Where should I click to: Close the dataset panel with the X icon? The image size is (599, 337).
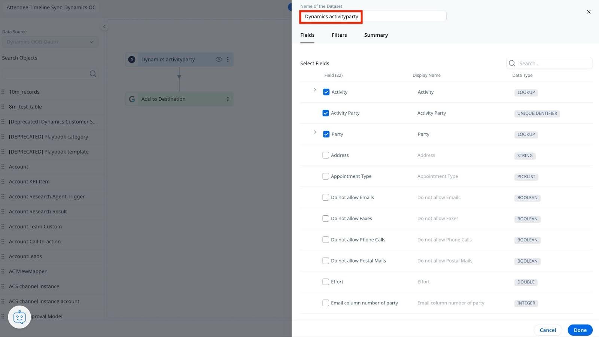pos(589,12)
